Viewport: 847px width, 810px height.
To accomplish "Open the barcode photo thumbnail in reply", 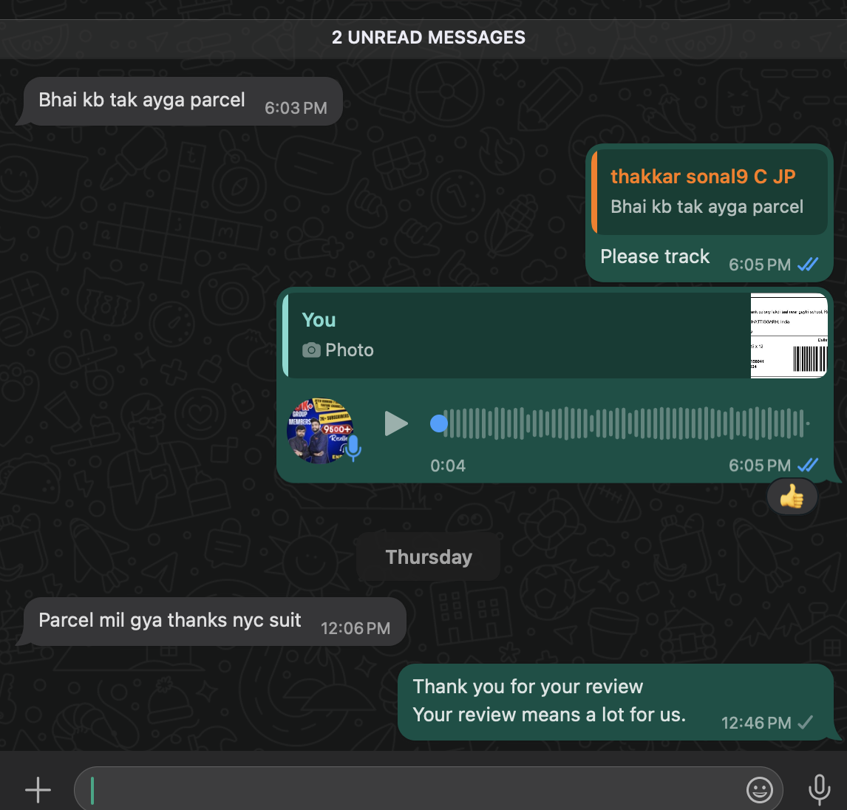I will point(789,336).
